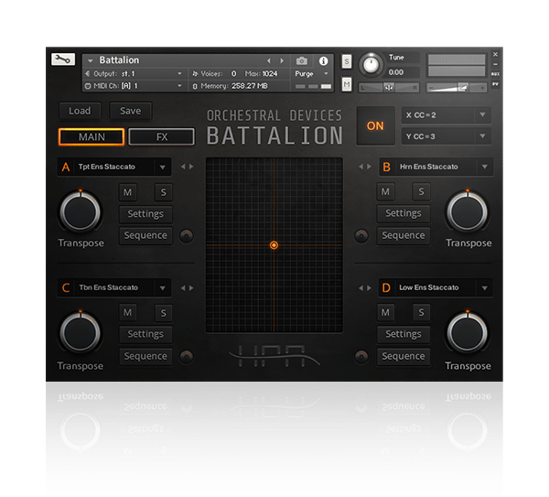549x497 pixels.
Task: Open Sequence for slot D
Action: tap(404, 356)
